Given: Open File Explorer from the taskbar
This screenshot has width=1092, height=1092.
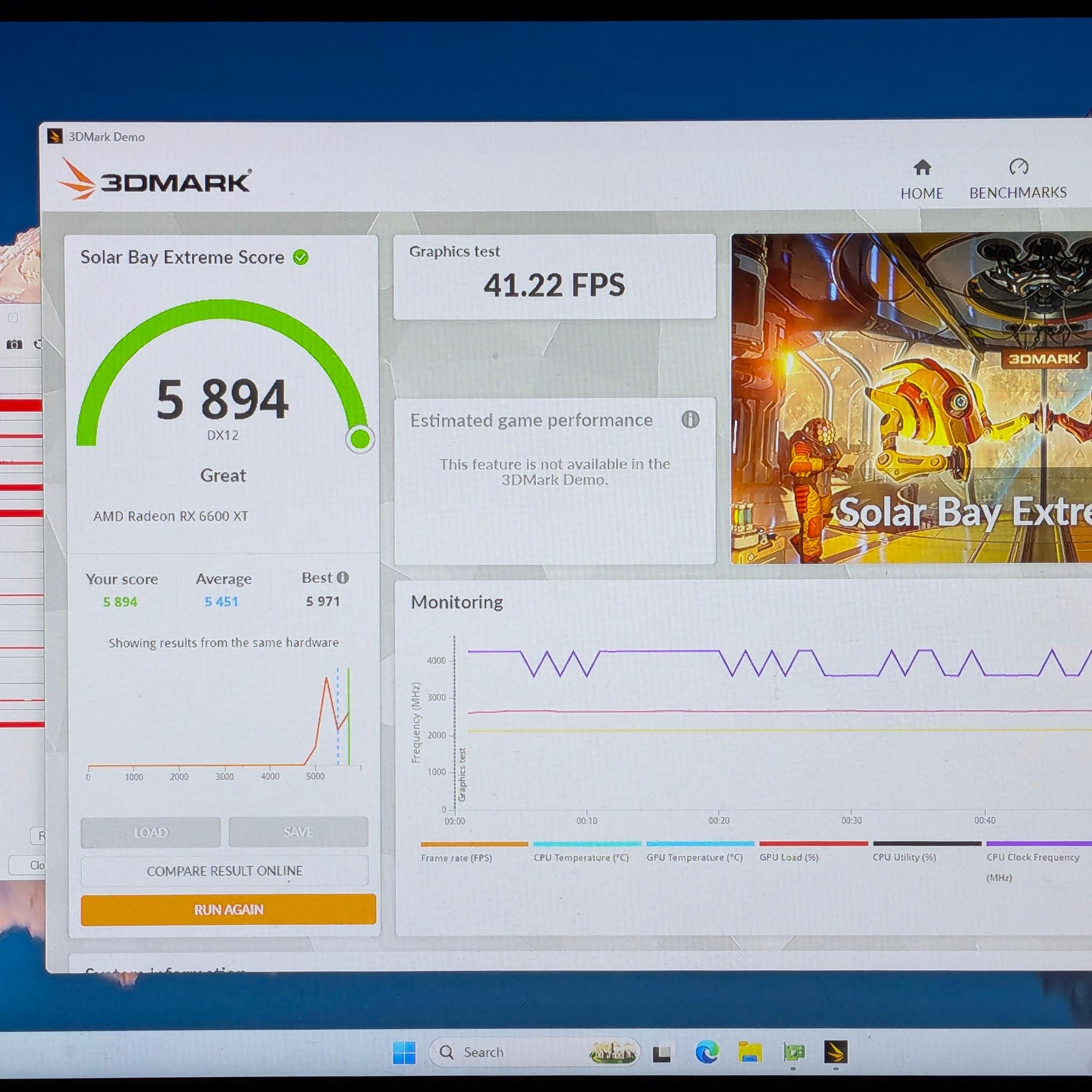Looking at the screenshot, I should 750,1053.
